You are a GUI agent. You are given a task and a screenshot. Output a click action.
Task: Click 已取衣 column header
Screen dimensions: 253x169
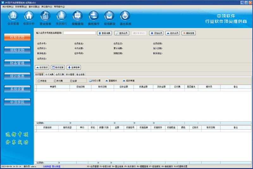195,127
